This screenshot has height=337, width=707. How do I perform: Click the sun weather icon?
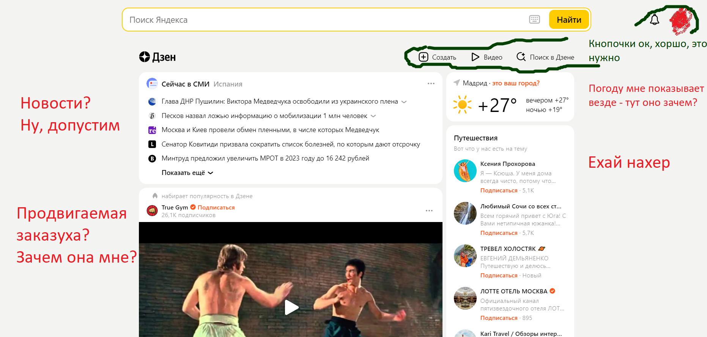[462, 104]
